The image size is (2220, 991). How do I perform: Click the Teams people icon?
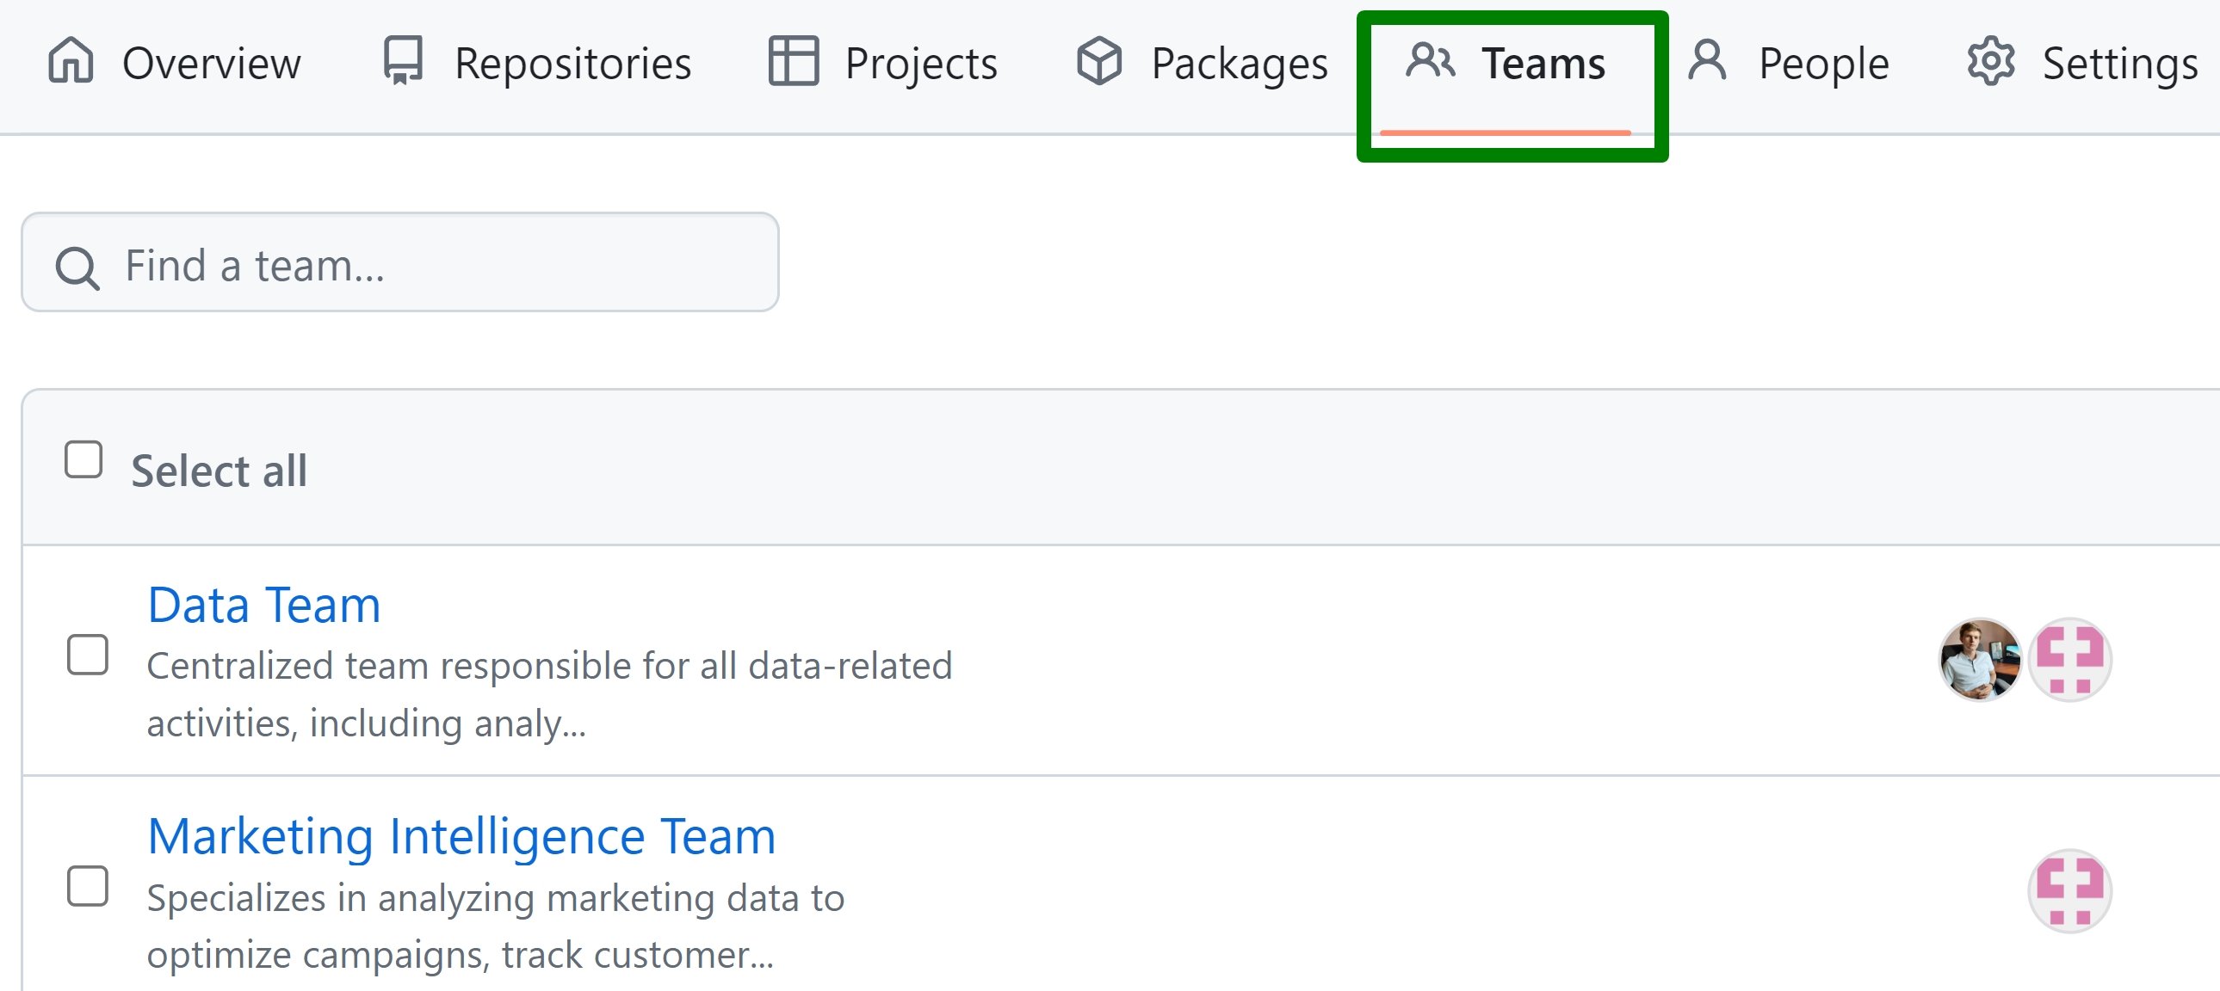pyautogui.click(x=1431, y=60)
